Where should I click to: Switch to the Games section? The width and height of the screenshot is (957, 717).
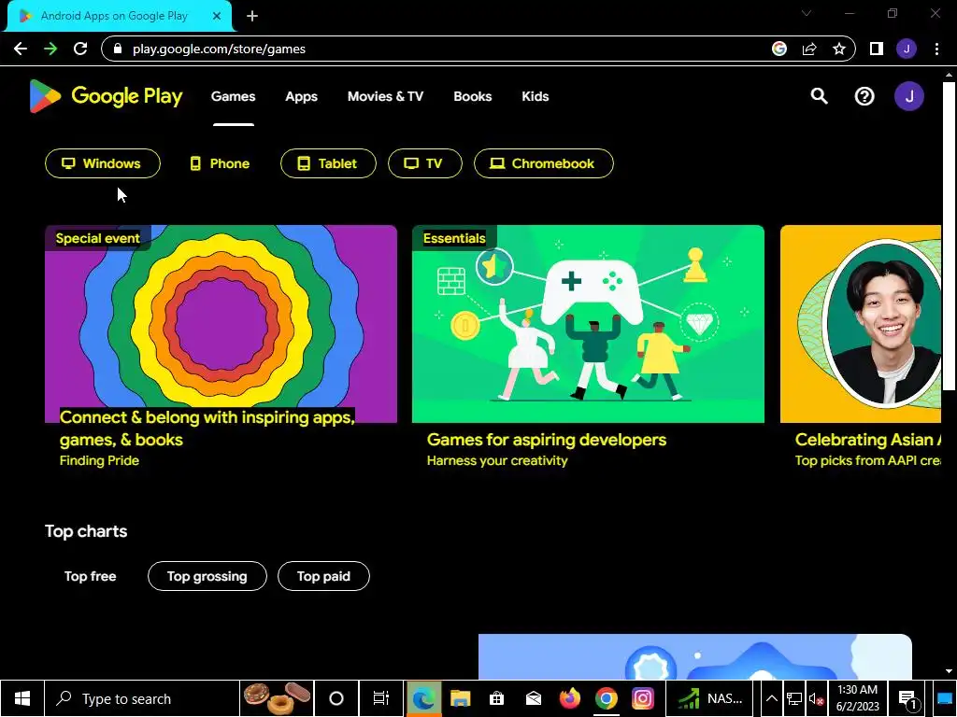click(233, 96)
